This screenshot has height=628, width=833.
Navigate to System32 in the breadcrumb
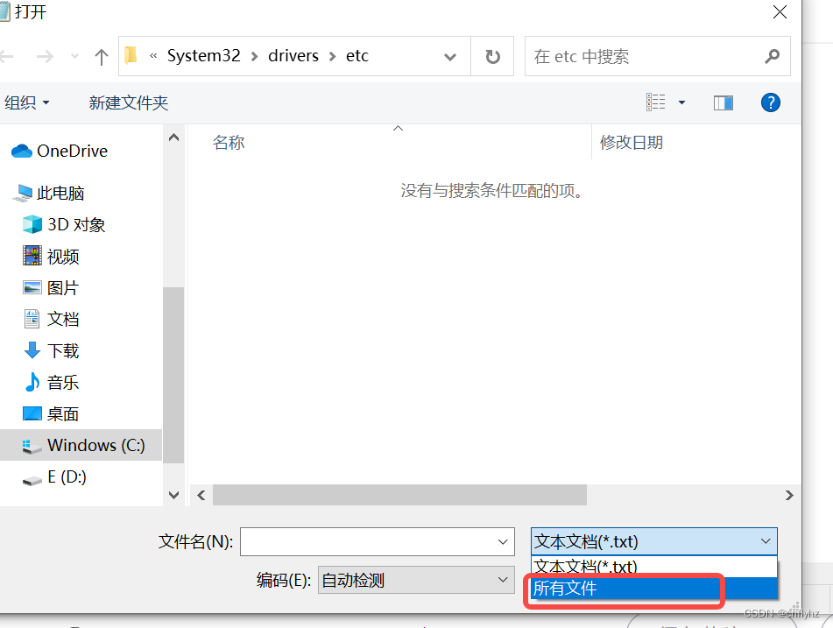(203, 56)
